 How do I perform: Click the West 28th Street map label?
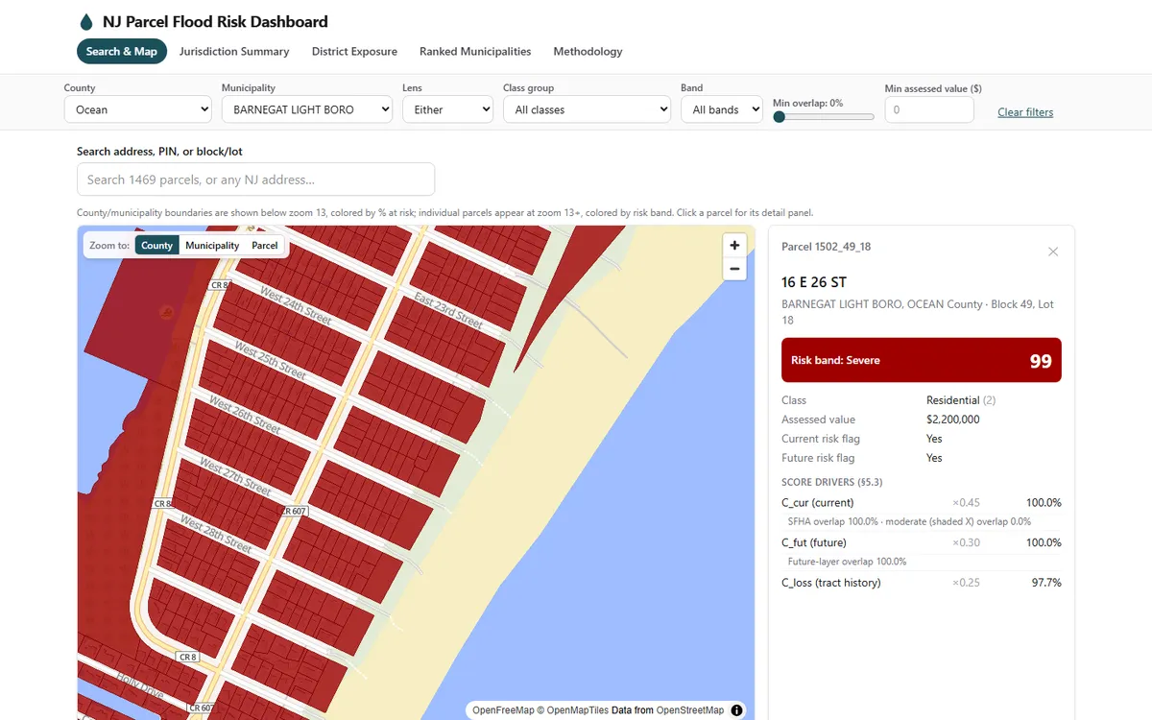pos(216,536)
